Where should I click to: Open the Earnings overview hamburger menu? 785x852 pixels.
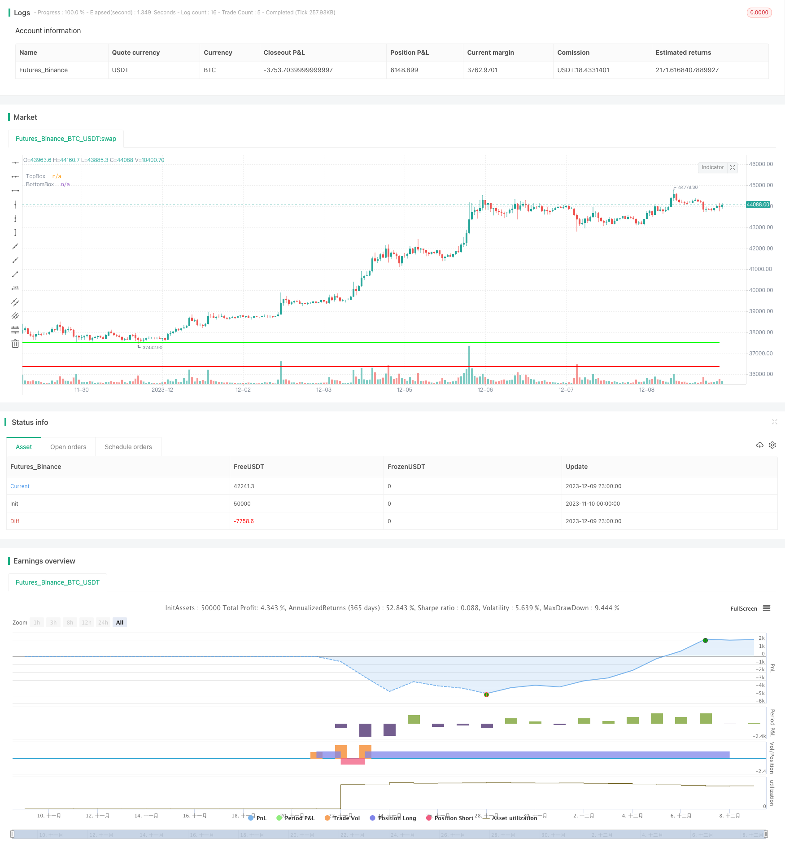(767, 608)
